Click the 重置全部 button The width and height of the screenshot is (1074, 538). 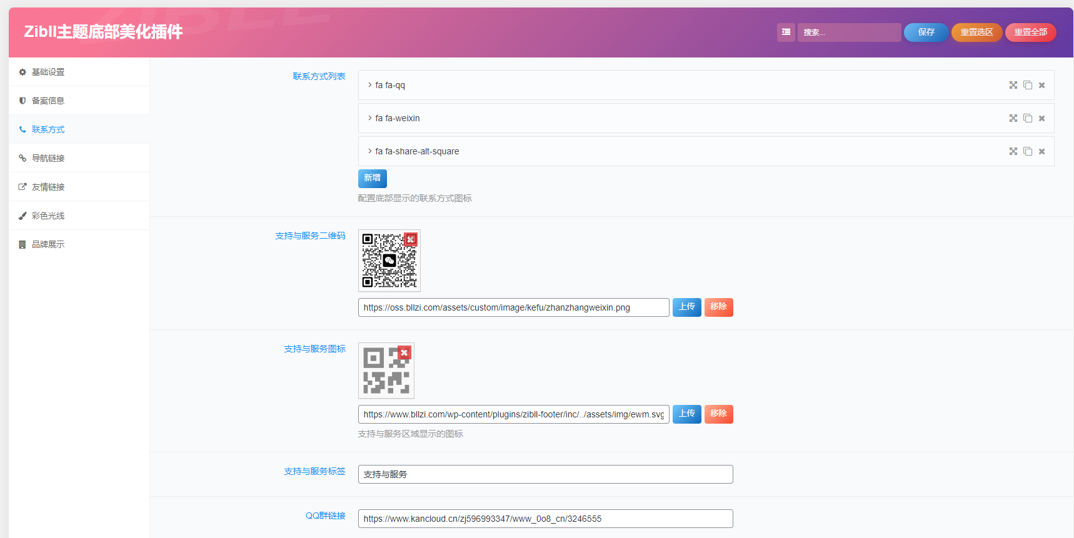point(1030,32)
